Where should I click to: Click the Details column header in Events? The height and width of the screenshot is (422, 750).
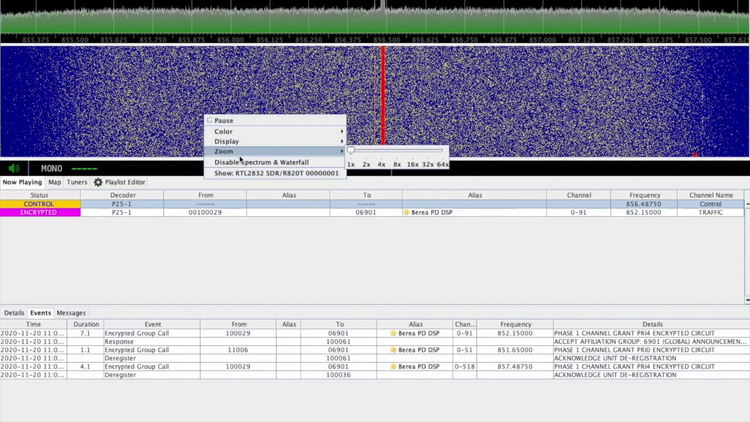652,324
